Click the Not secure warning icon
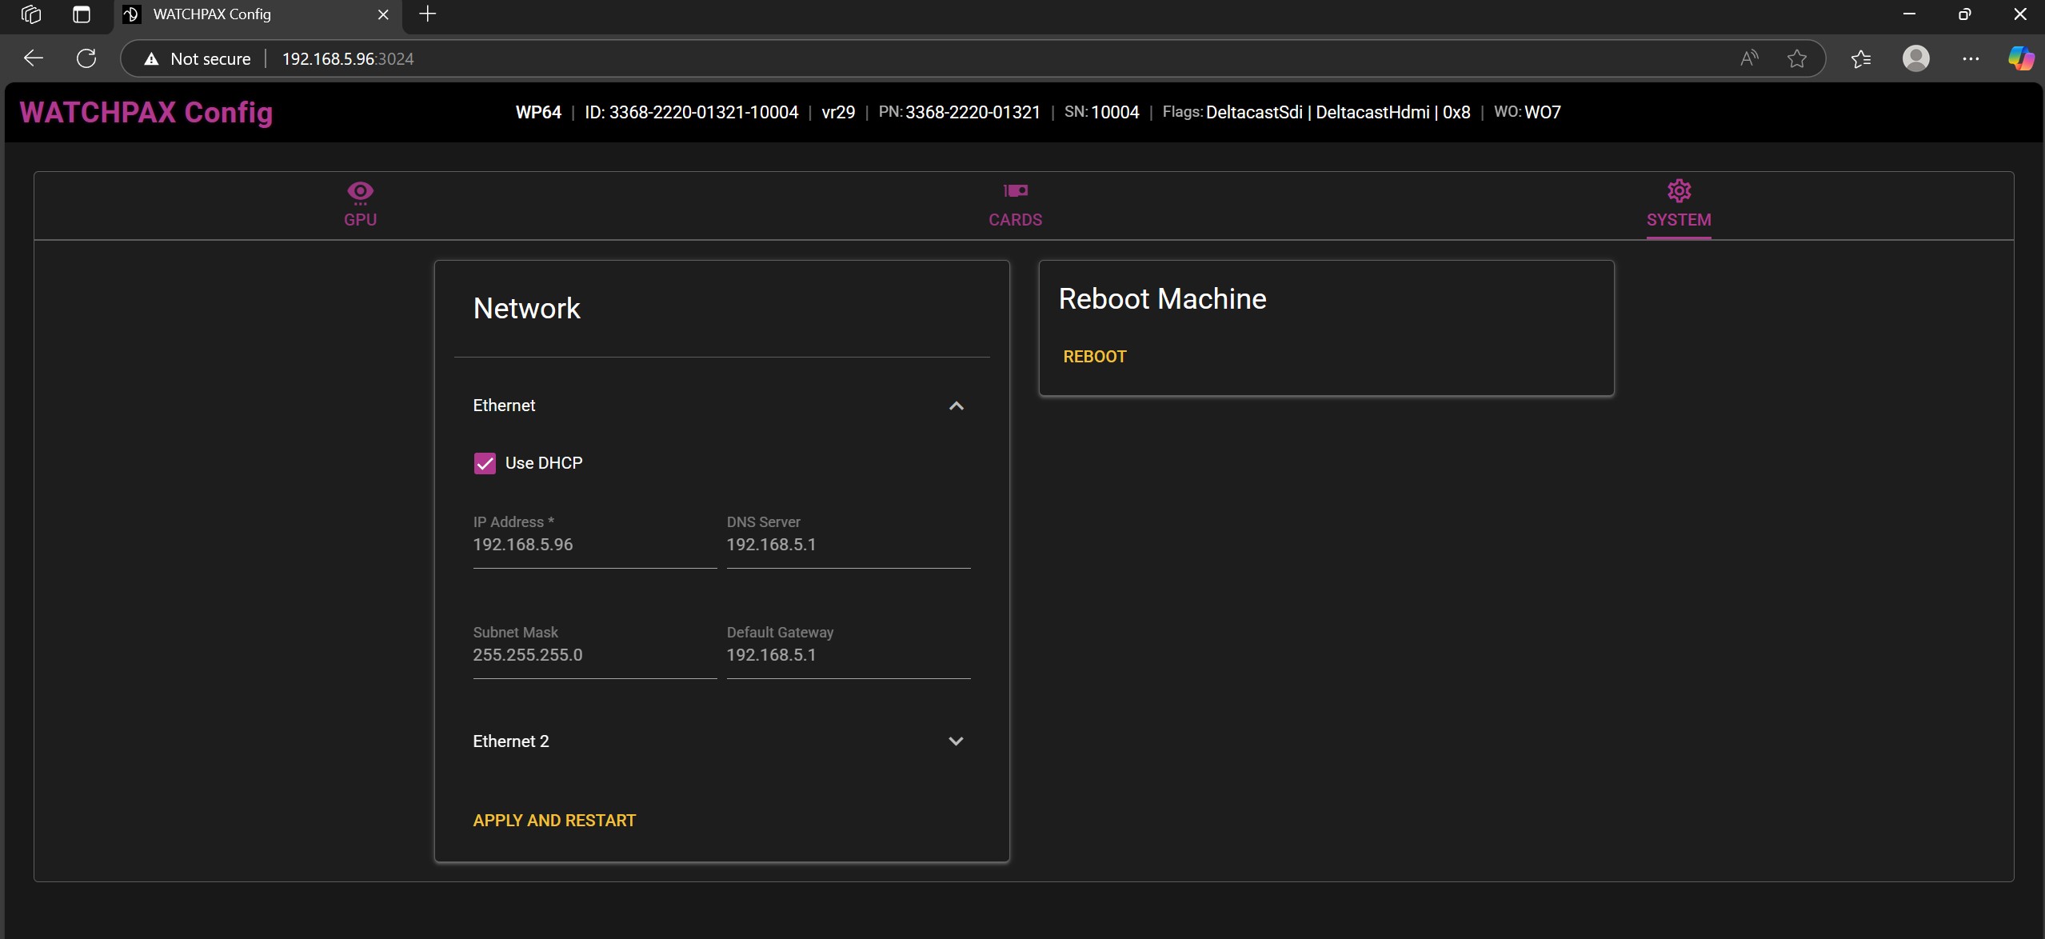This screenshot has height=939, width=2045. pyautogui.click(x=151, y=58)
